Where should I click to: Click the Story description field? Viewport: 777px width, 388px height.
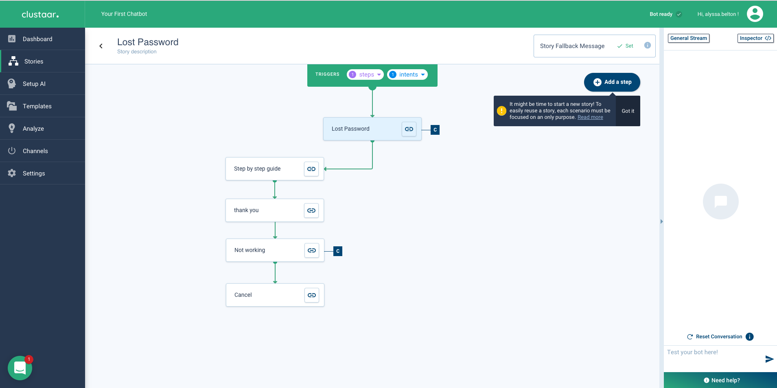point(137,52)
